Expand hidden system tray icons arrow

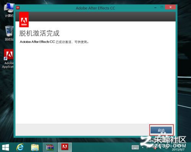click(x=143, y=148)
